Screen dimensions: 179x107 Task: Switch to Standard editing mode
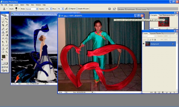tap(3, 63)
